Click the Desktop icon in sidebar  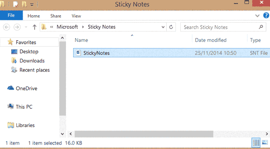click(x=14, y=51)
